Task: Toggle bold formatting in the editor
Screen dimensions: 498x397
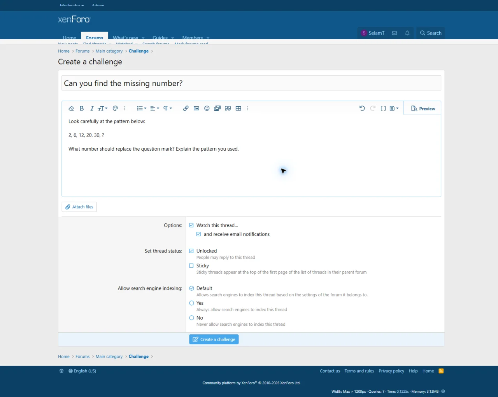Action: [82, 109]
